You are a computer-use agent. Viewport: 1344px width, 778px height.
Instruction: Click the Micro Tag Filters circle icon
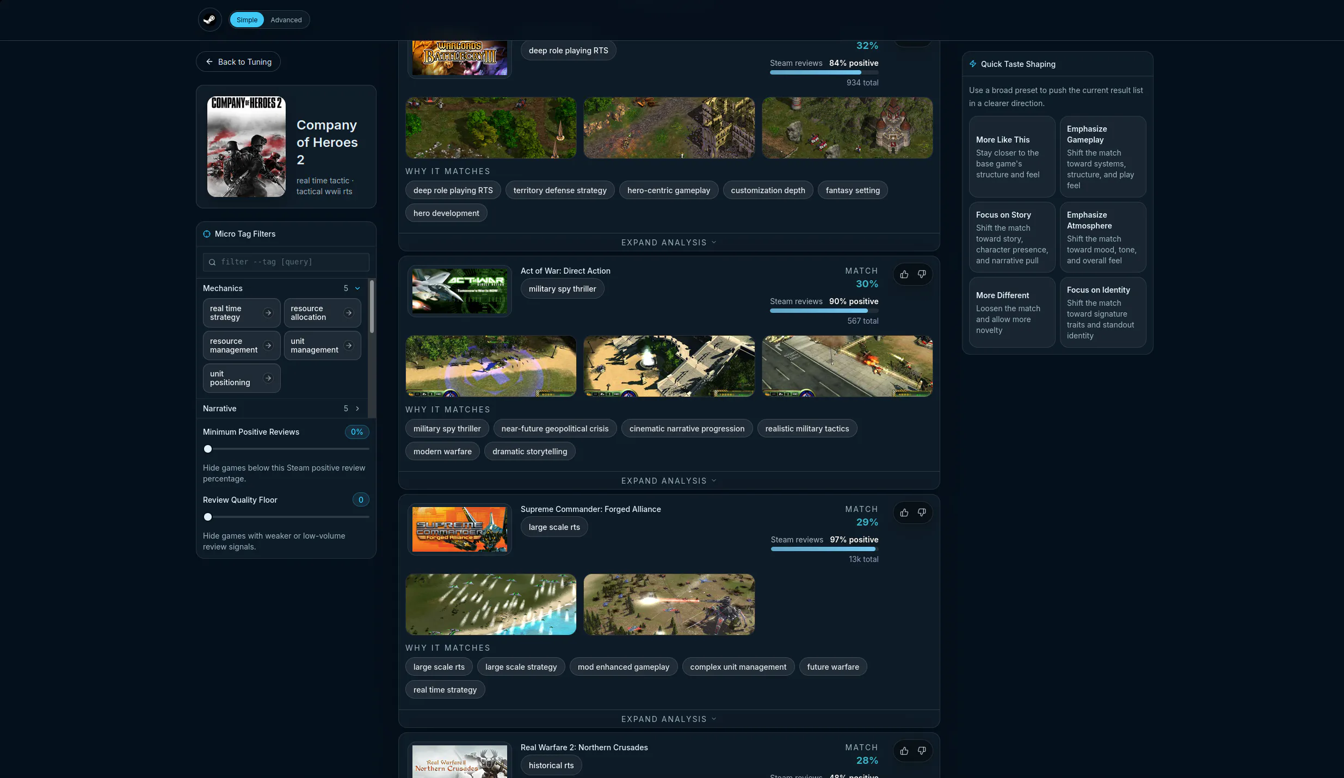(x=207, y=234)
